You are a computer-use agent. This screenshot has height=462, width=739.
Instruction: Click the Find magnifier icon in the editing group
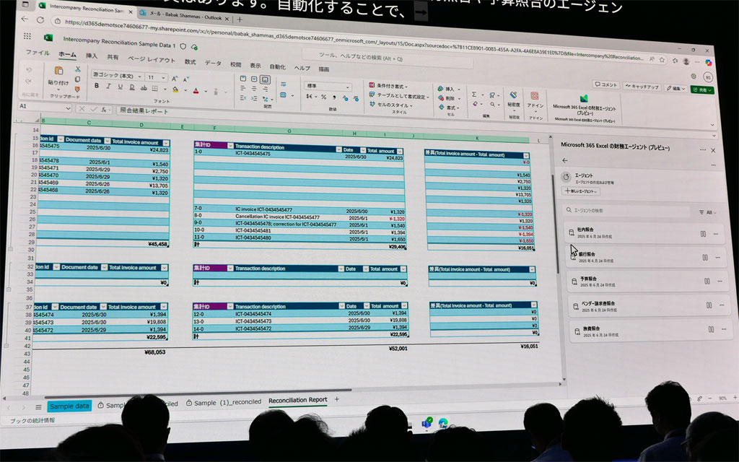492,105
